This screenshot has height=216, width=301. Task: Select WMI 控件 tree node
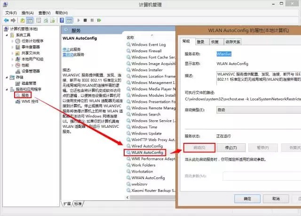click(x=30, y=101)
